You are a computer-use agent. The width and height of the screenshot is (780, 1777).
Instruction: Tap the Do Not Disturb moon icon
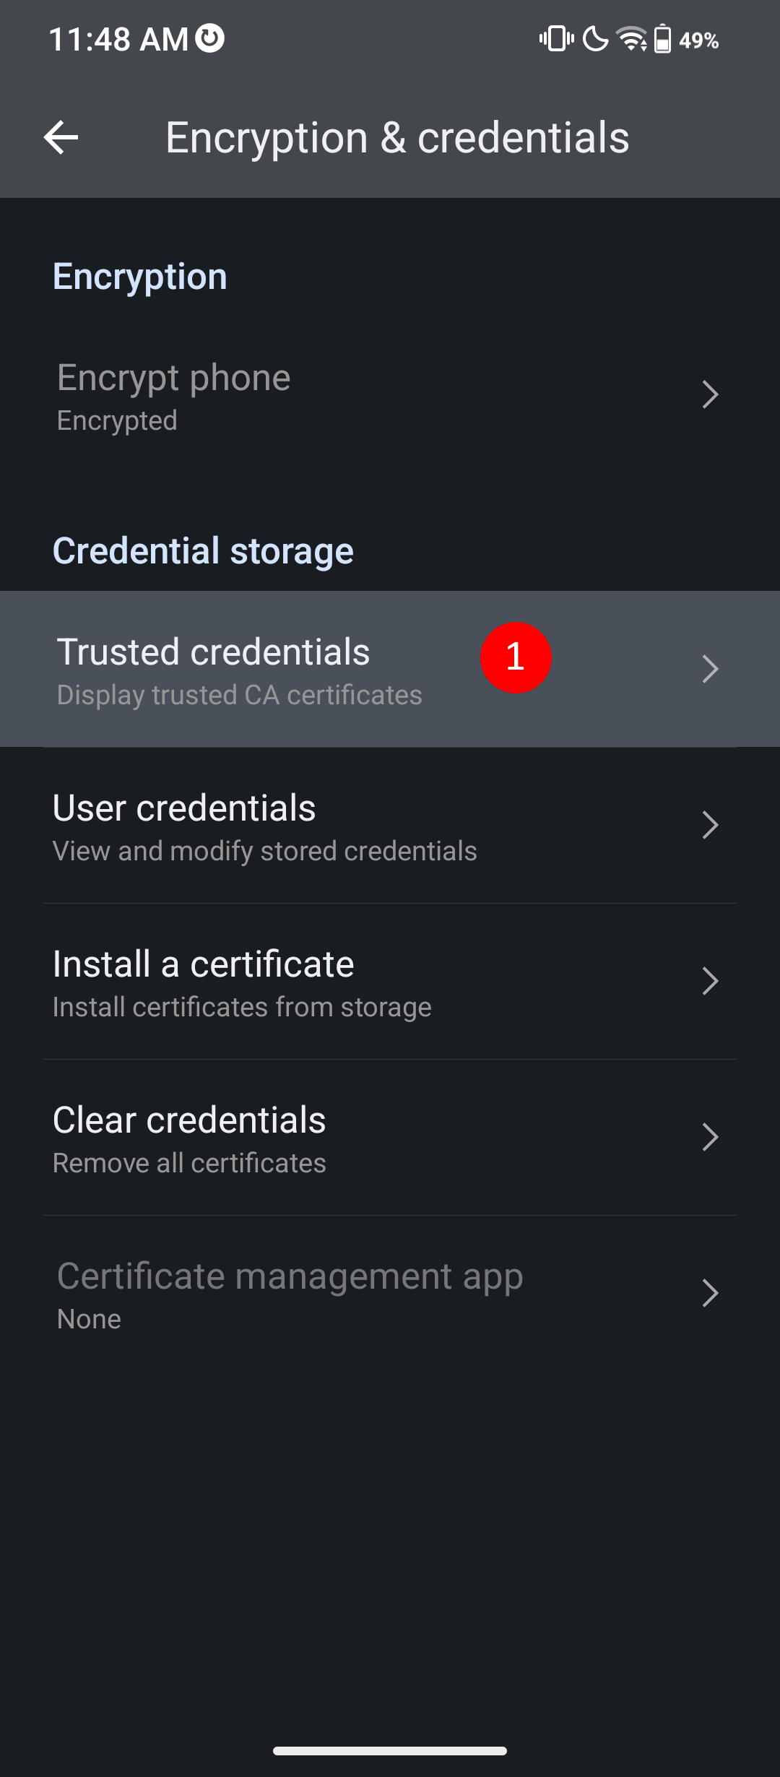pyautogui.click(x=595, y=39)
